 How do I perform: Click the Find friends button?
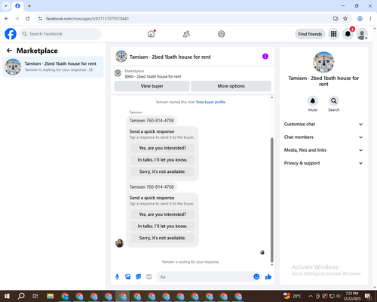click(x=310, y=34)
